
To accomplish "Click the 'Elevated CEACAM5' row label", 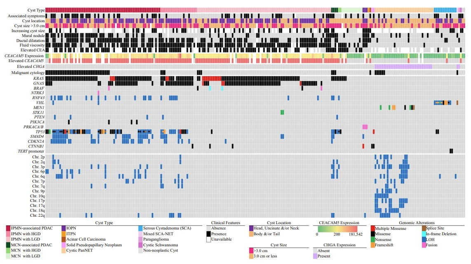I will click(26, 61).
